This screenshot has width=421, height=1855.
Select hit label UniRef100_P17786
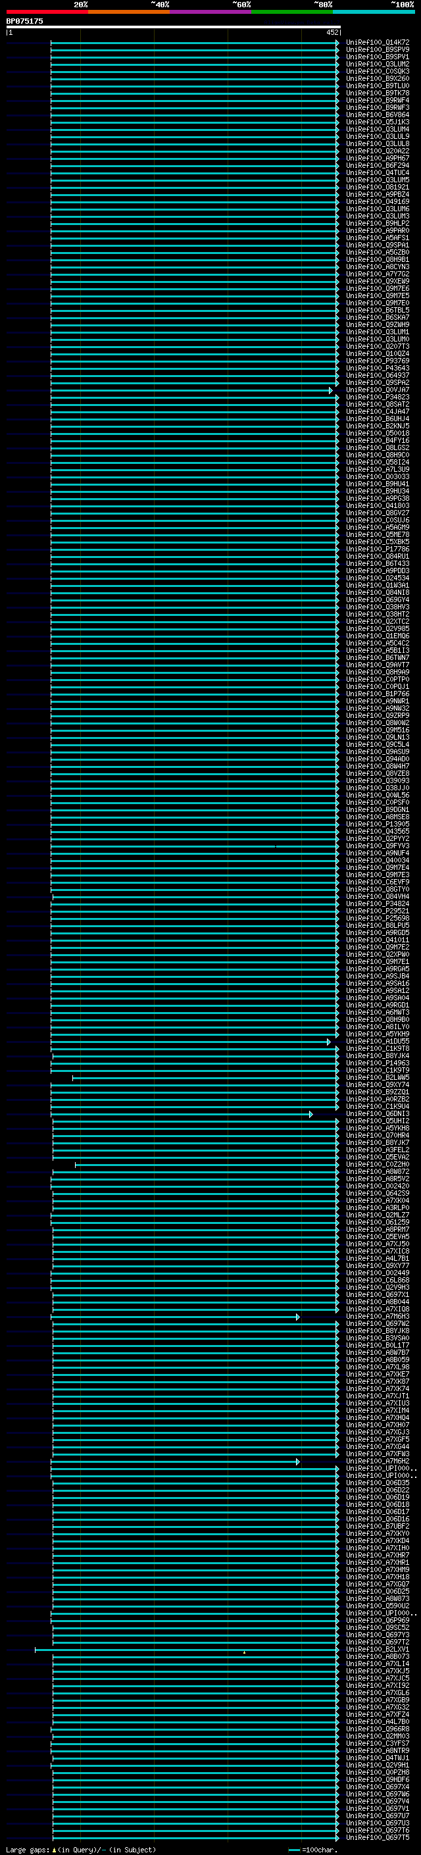377,549
